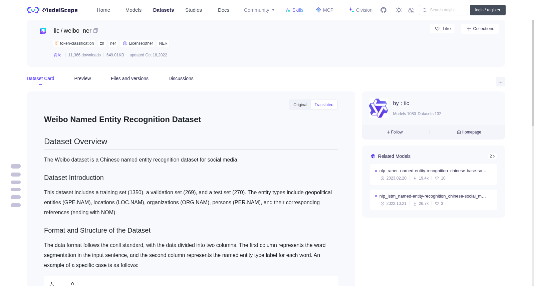
Task: Click the 2022.10.21 date clock icon
Action: point(382,204)
